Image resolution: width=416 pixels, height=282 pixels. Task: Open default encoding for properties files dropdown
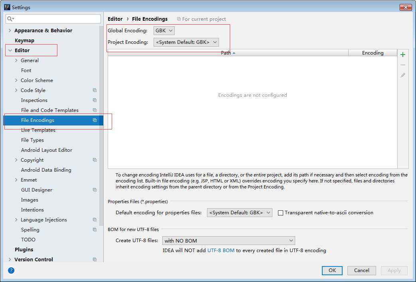pos(240,213)
